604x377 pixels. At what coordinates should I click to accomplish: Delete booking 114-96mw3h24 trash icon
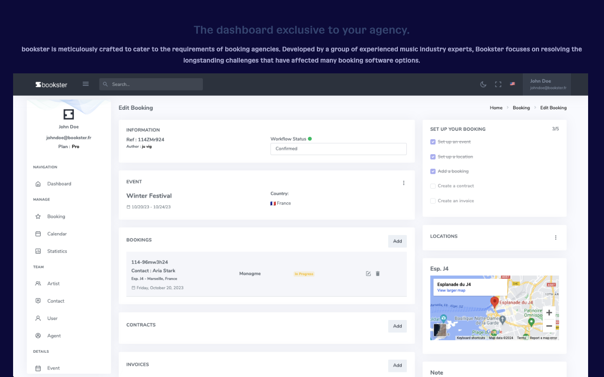[378, 274]
